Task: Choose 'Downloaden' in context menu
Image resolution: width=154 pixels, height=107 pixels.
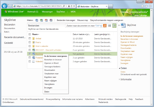Action: 50,70
